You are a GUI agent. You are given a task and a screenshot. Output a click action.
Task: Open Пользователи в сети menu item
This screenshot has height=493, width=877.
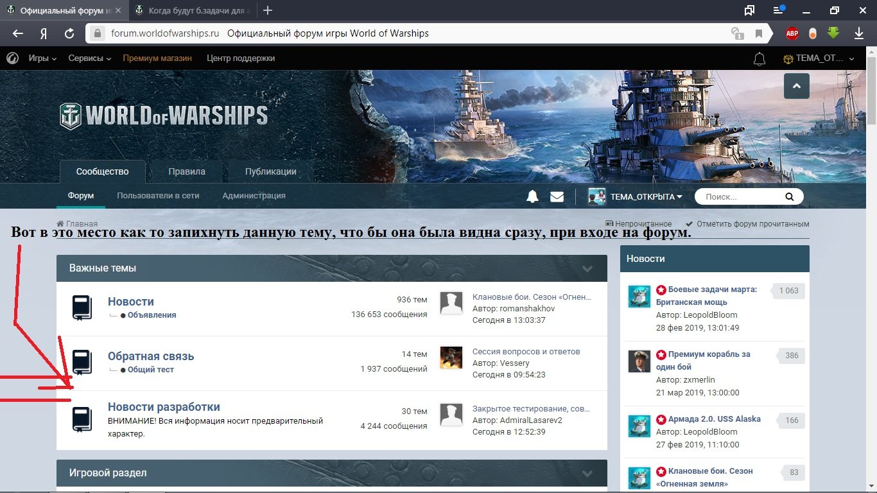click(x=158, y=196)
